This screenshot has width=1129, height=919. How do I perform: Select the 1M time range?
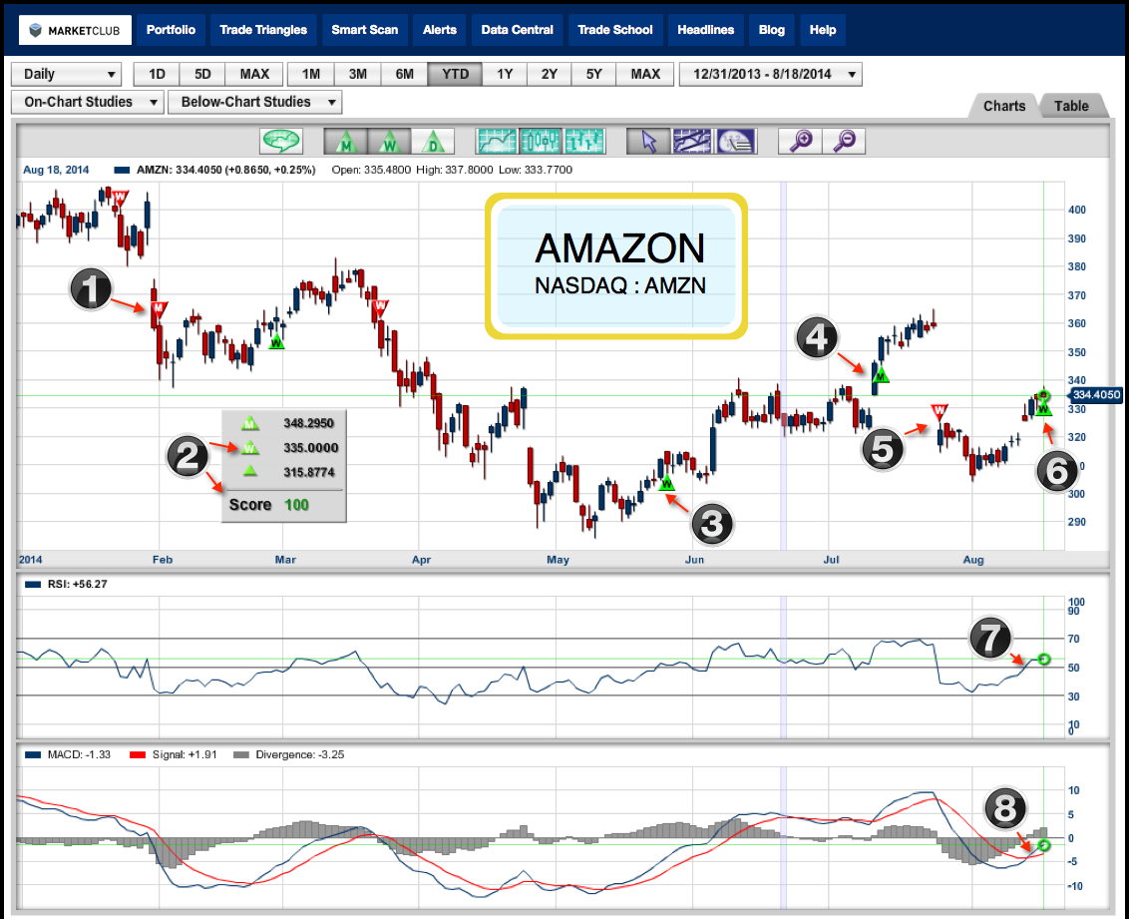click(x=311, y=74)
